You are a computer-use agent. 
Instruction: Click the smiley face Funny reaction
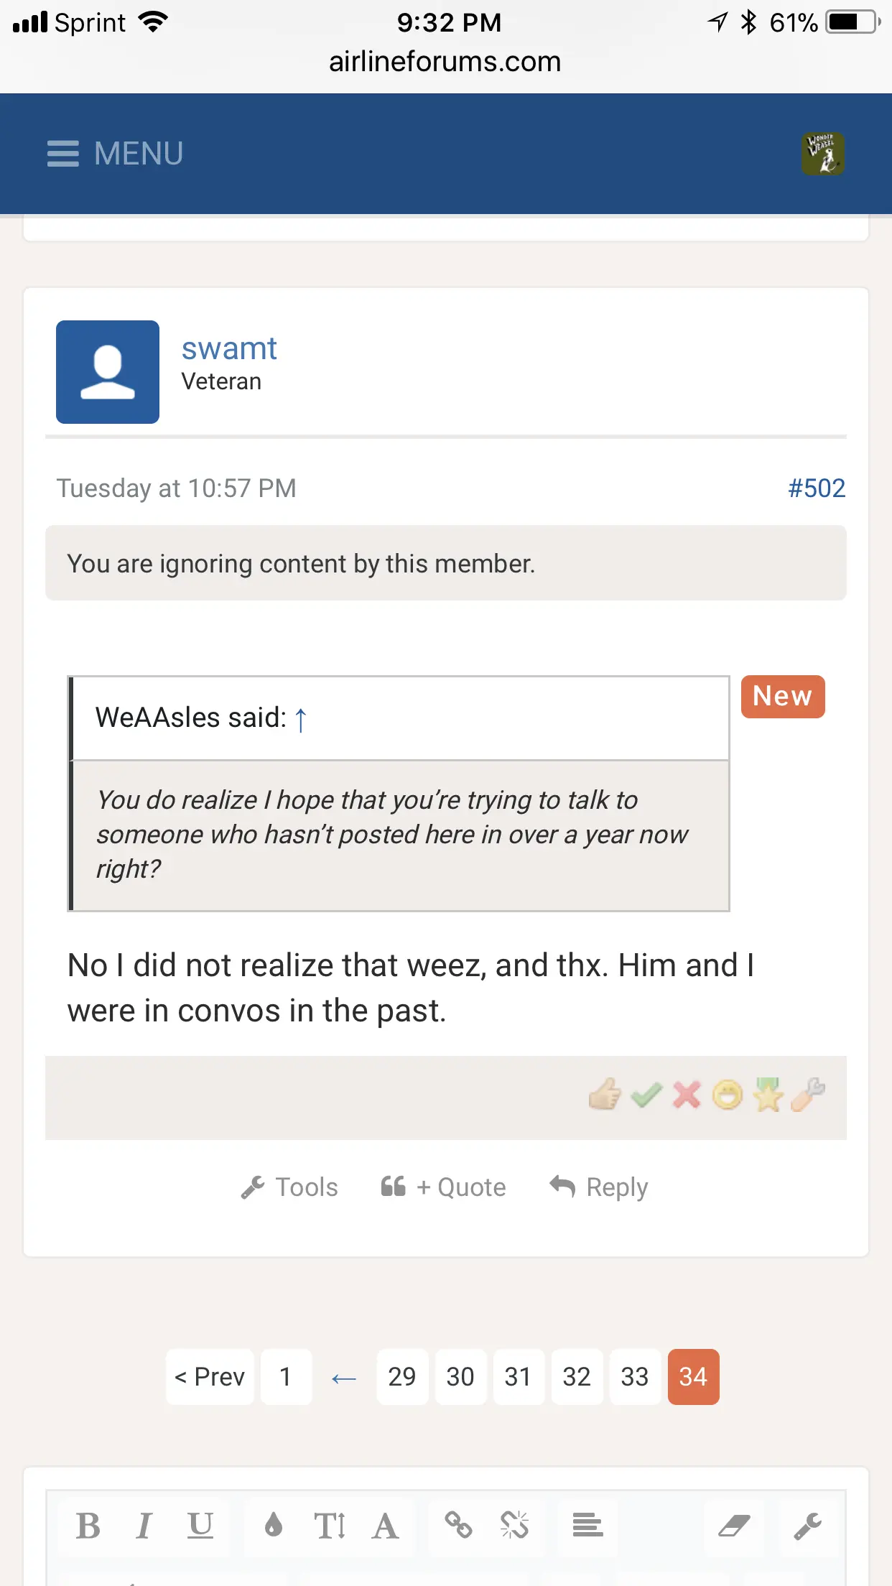click(727, 1095)
